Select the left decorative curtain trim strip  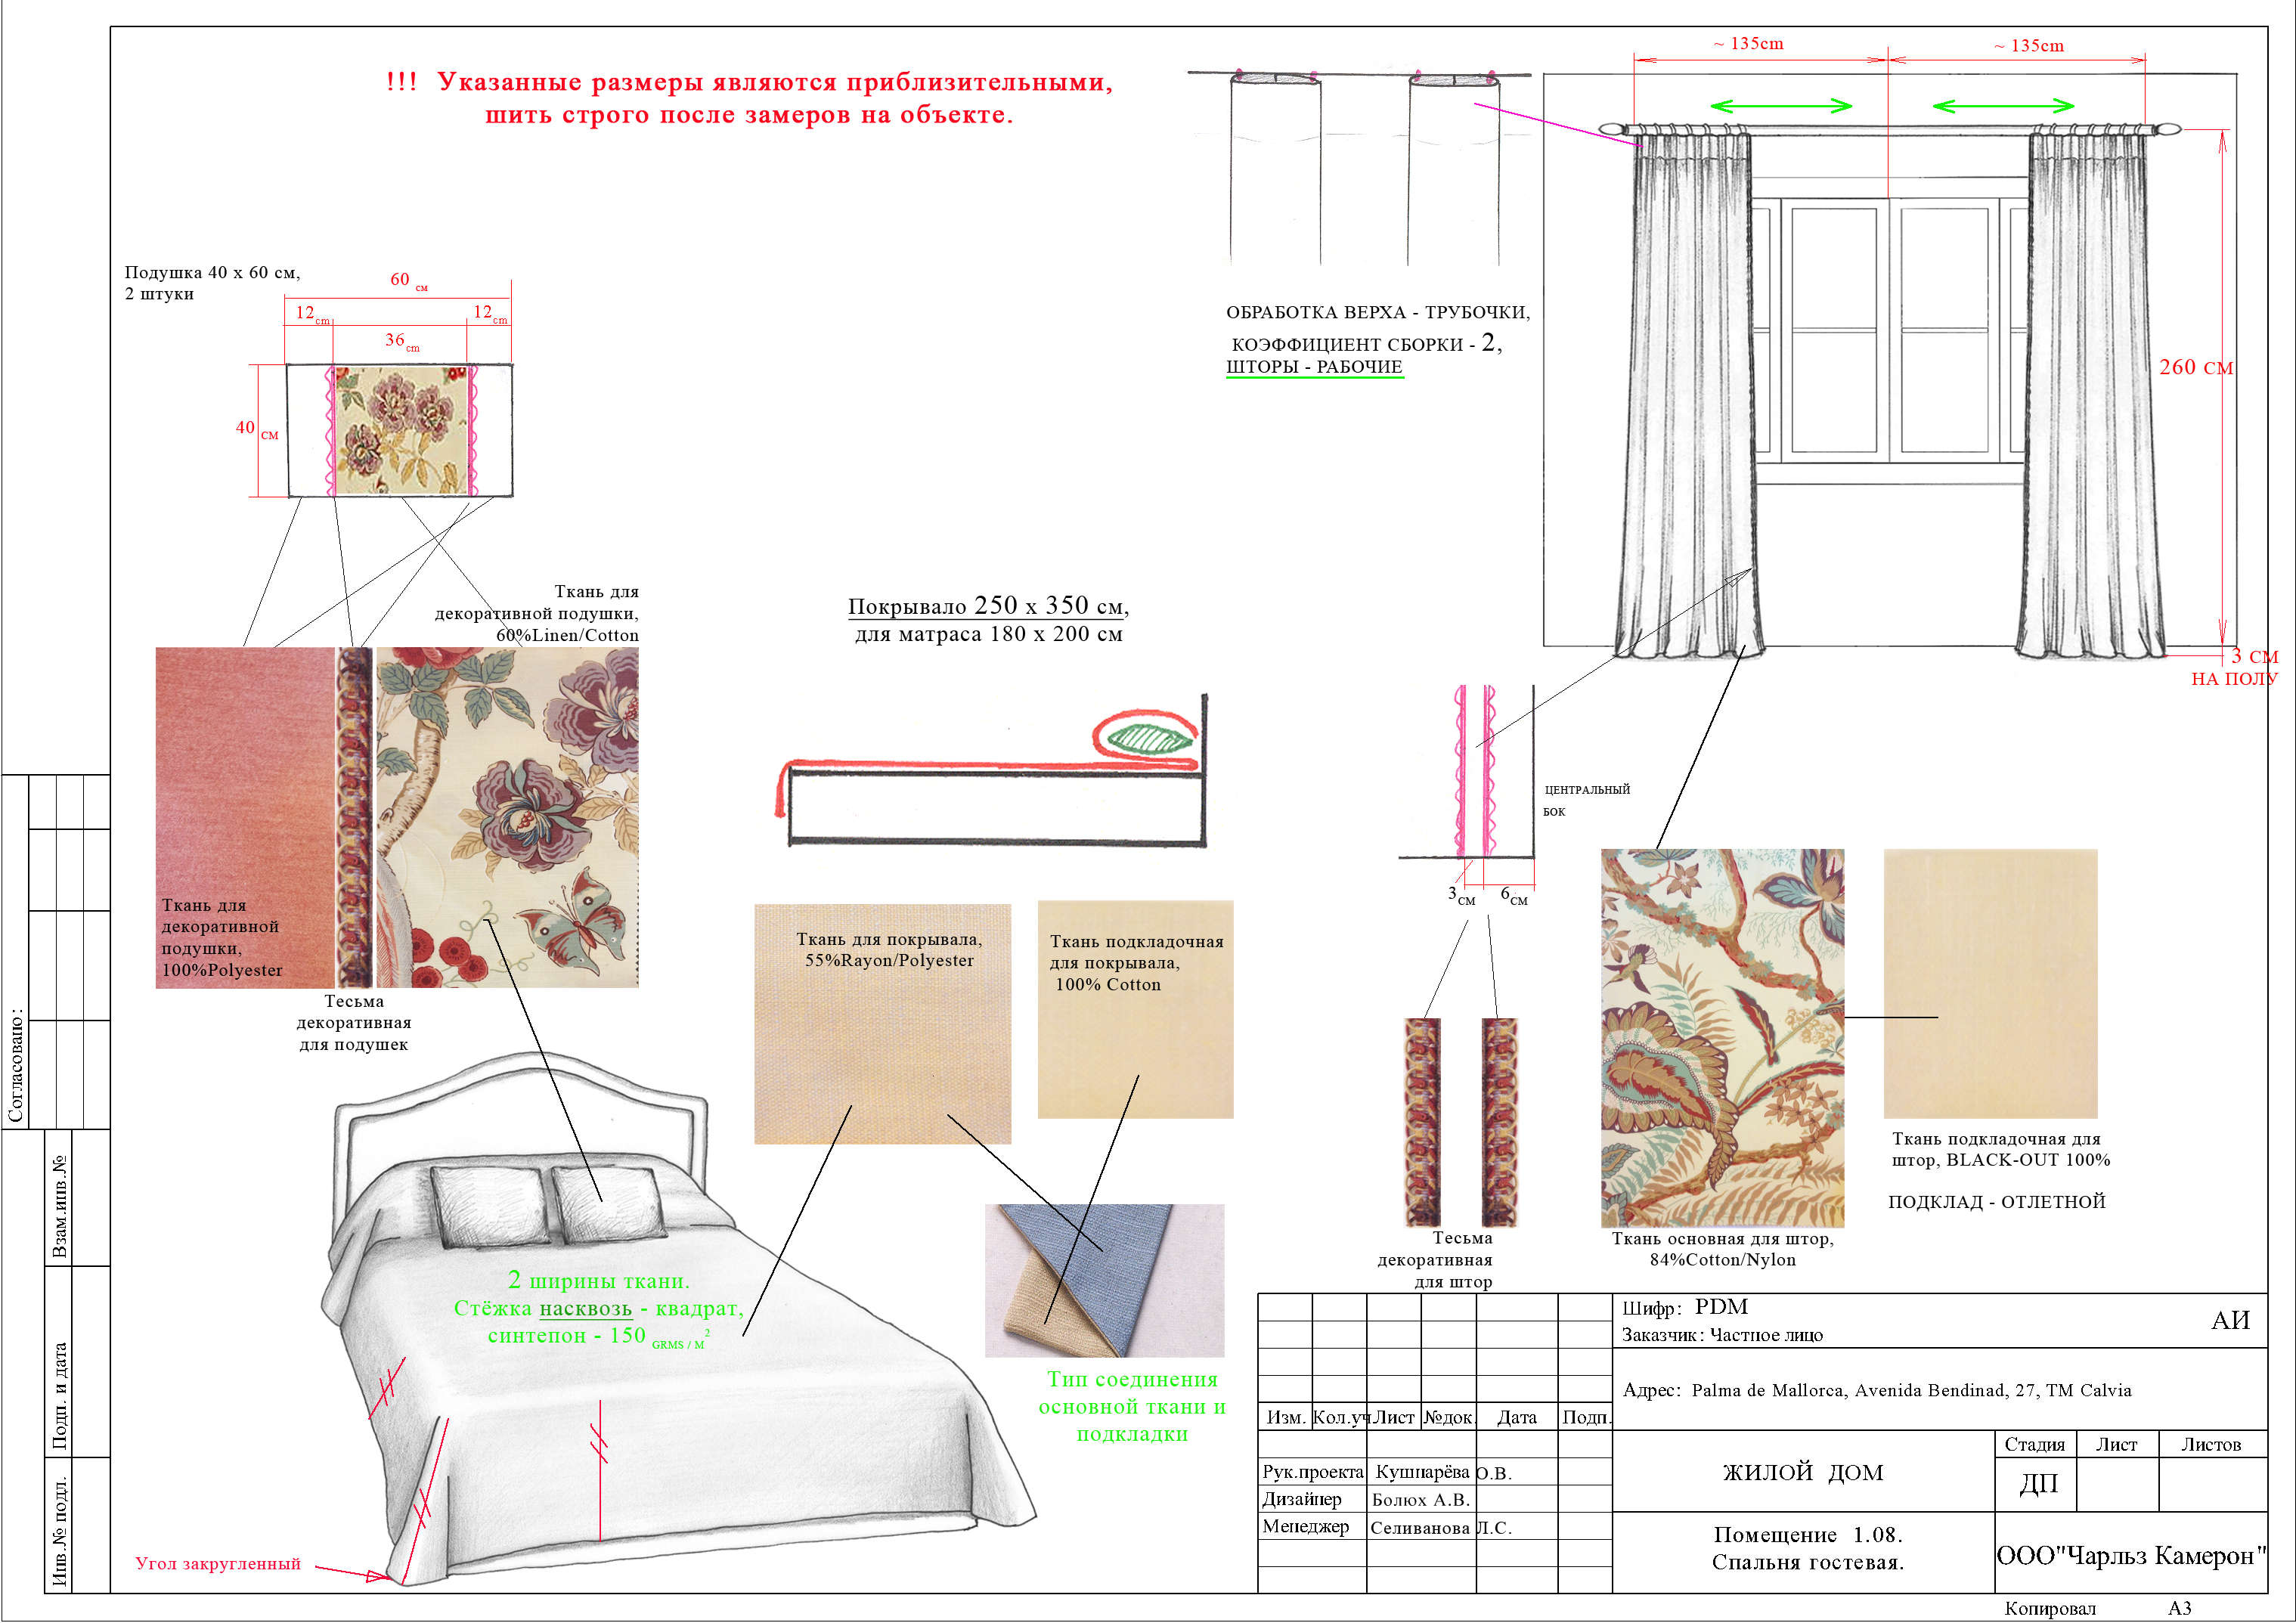1423,1122
